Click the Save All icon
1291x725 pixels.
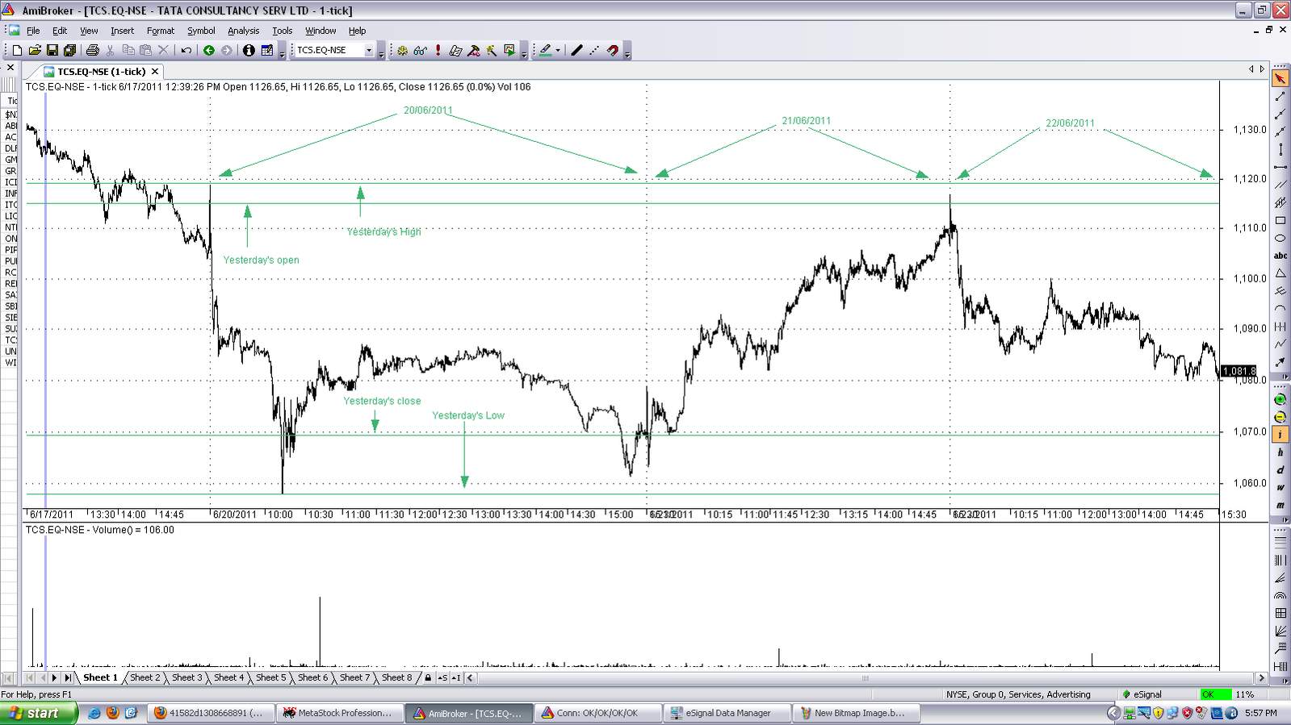(x=70, y=50)
